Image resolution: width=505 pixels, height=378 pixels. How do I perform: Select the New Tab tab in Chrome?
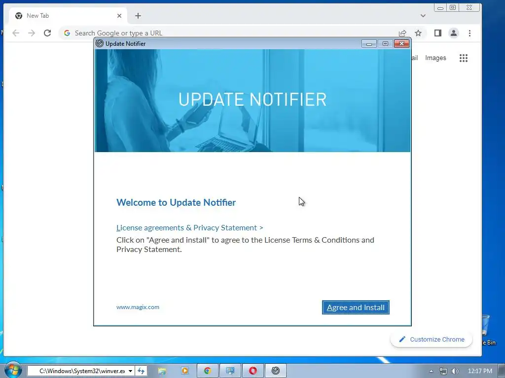click(68, 16)
